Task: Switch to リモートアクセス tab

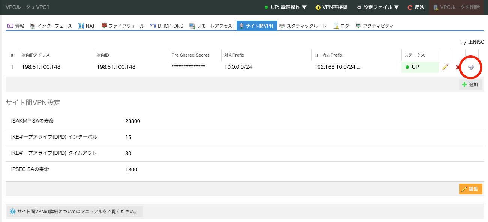Action: click(211, 26)
